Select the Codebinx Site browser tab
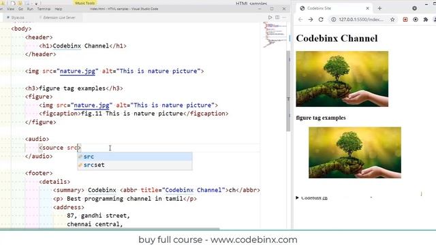The image size is (436, 245). (x=334, y=8)
